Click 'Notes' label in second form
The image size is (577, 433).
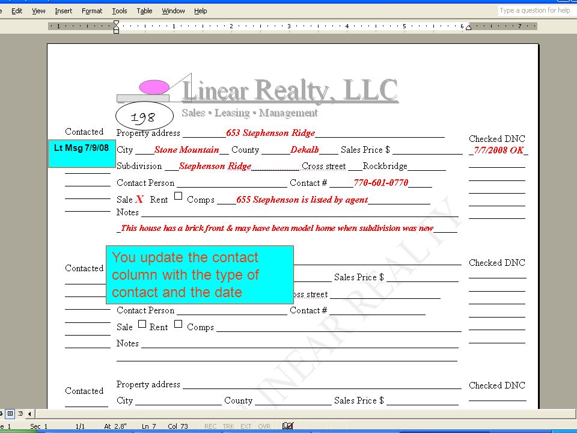[127, 343]
